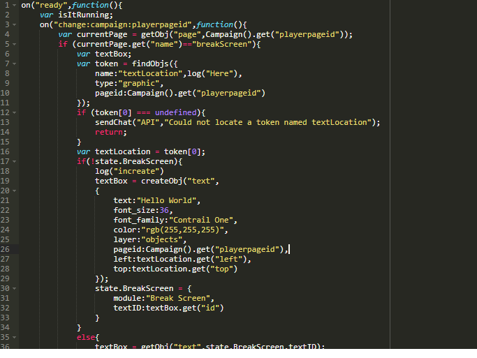Click the "objects" layer string
477x358 pixels.
coord(162,239)
